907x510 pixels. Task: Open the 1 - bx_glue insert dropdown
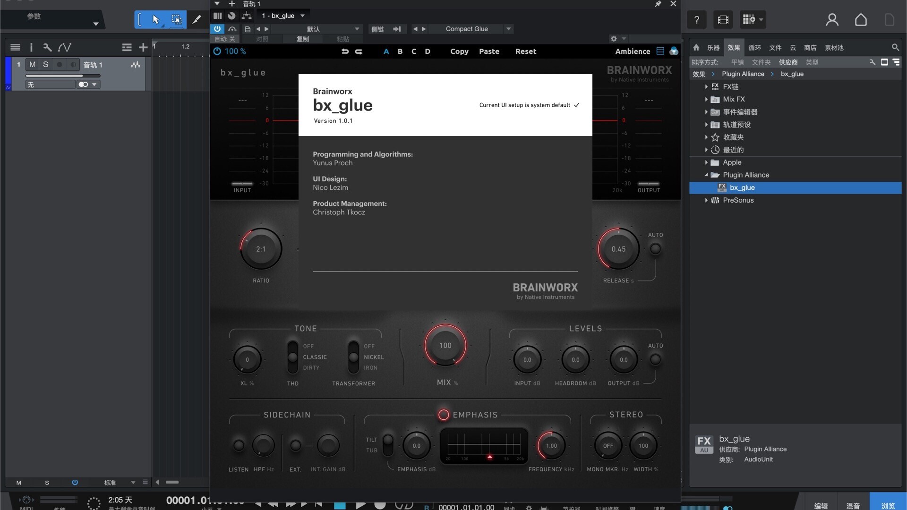[283, 16]
